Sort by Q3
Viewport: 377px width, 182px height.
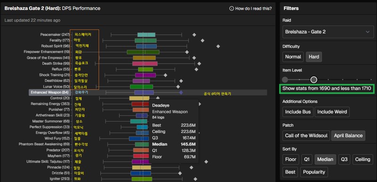pos(344,159)
